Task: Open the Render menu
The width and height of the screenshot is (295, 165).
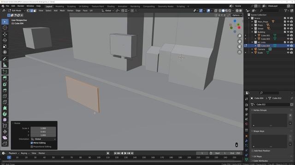Action: tap(21, 6)
